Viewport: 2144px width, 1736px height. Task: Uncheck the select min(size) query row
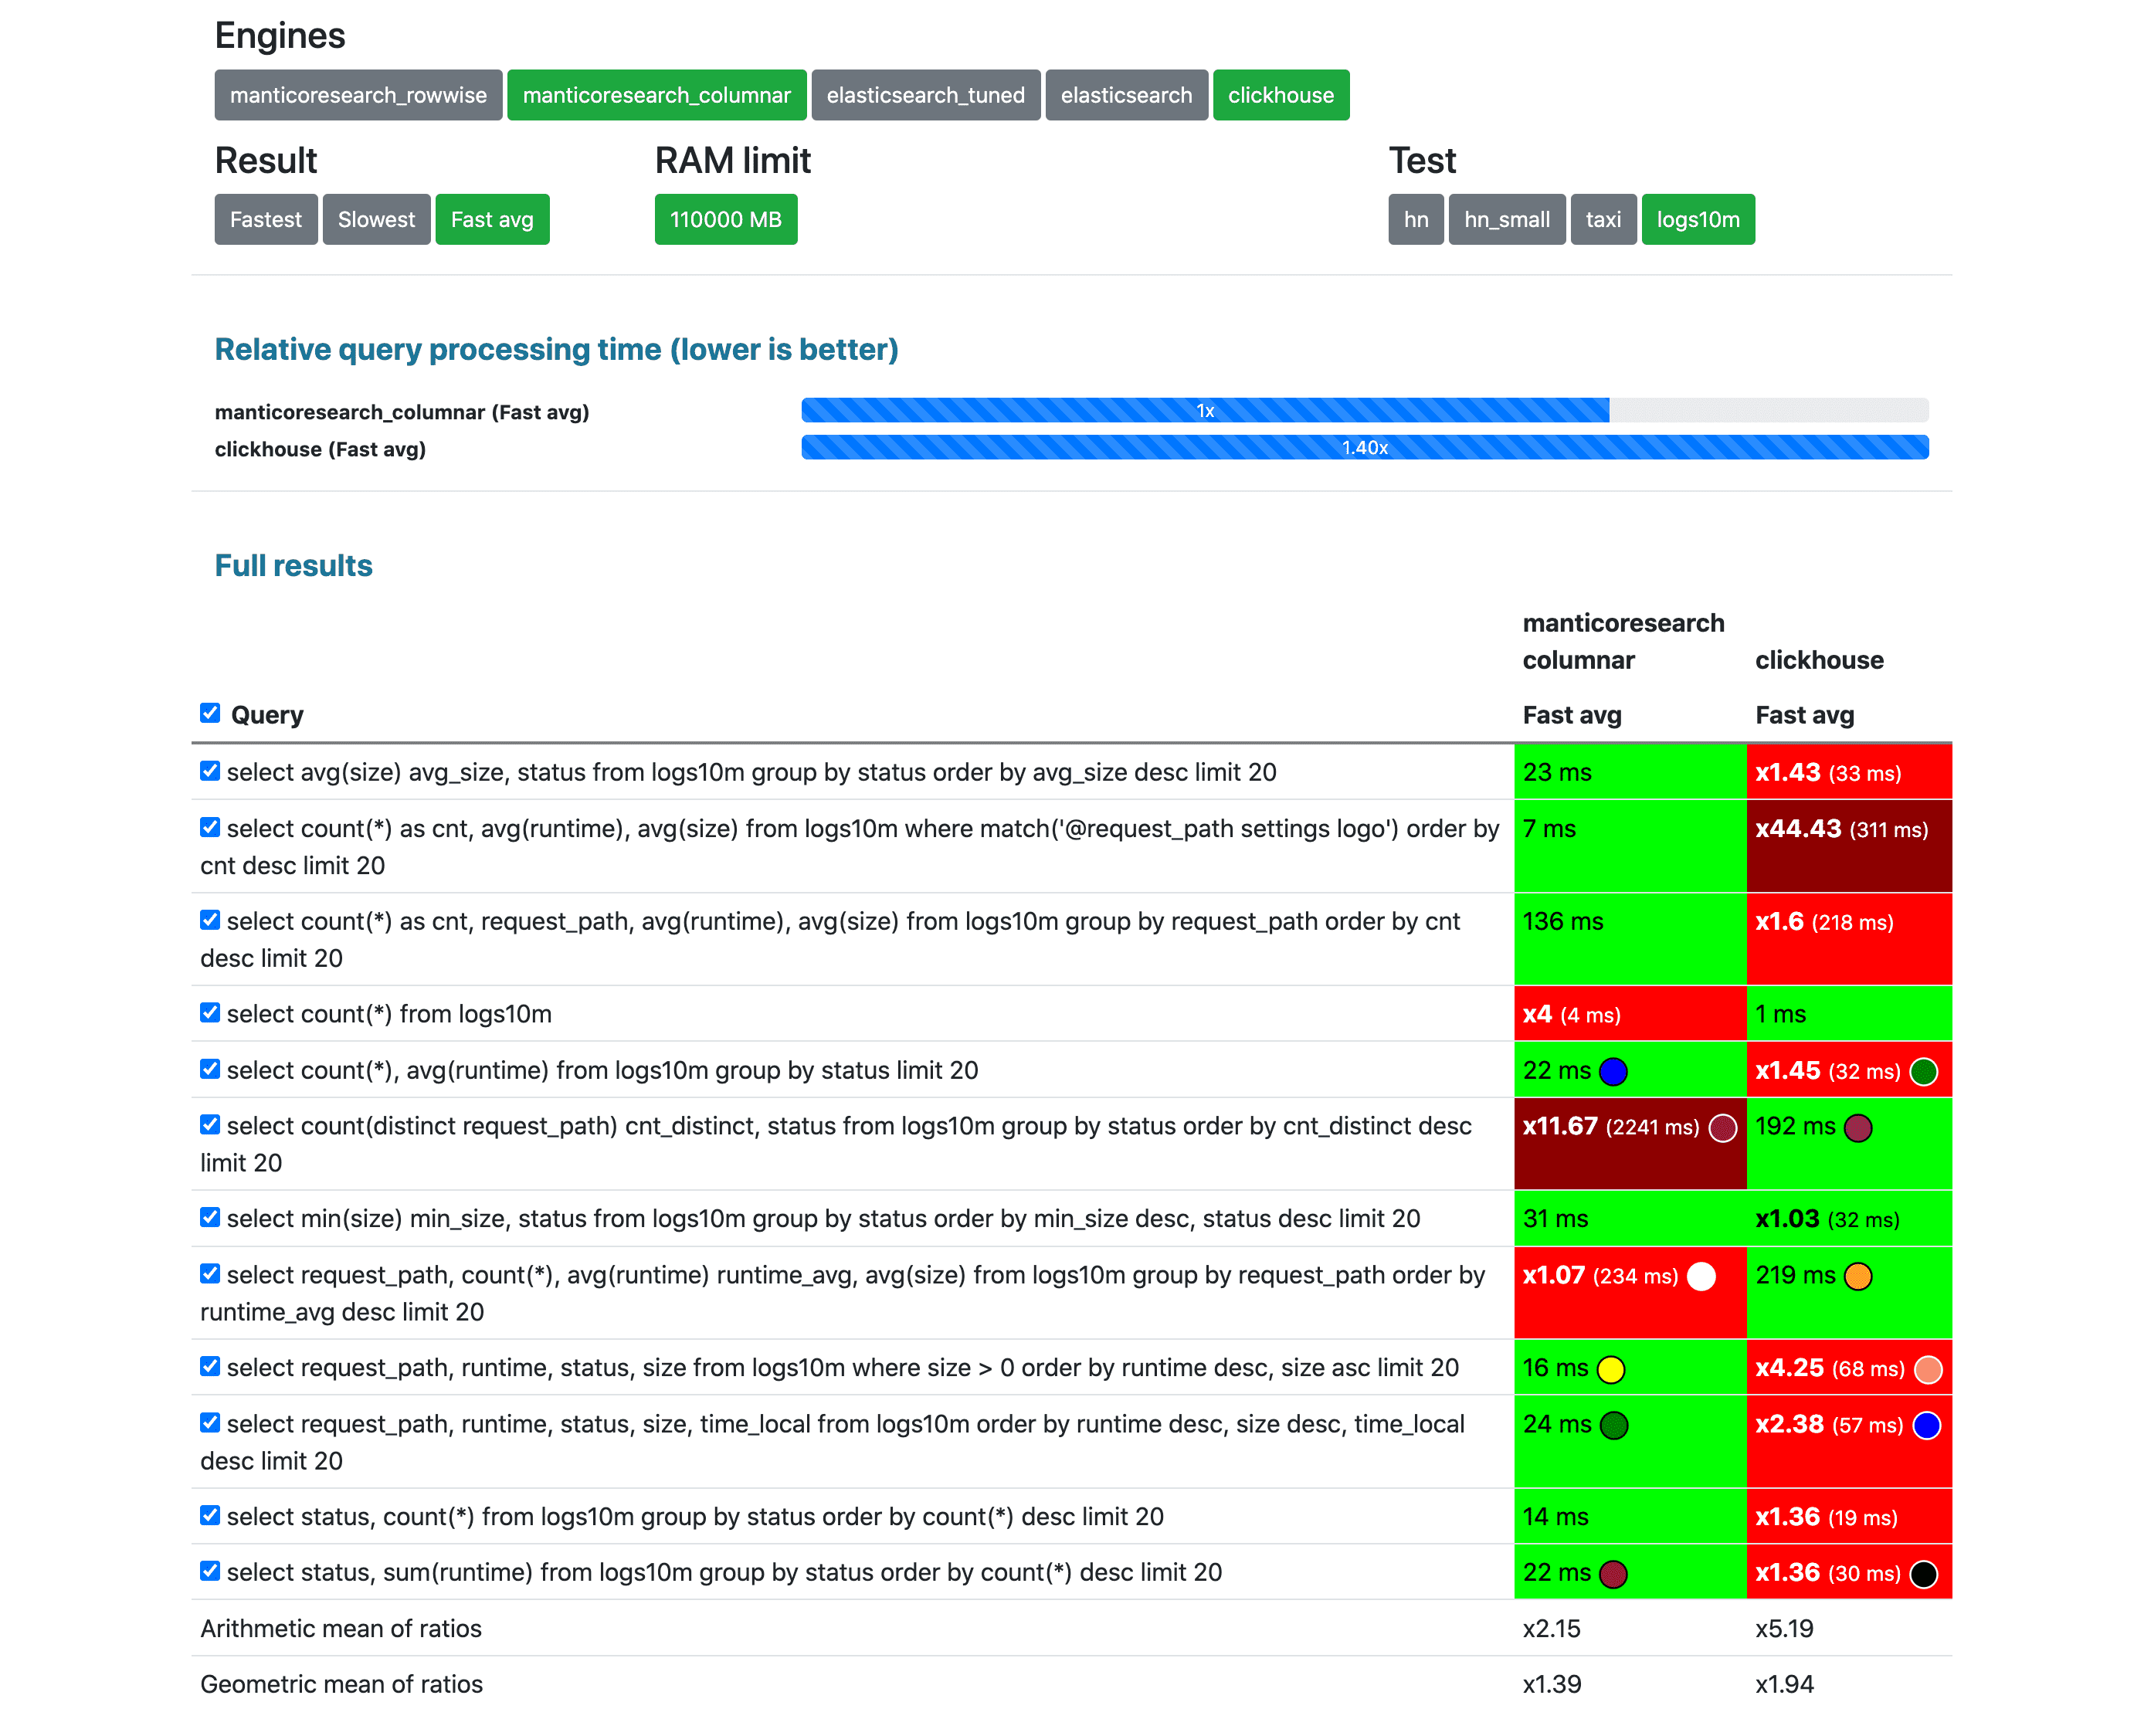205,1219
